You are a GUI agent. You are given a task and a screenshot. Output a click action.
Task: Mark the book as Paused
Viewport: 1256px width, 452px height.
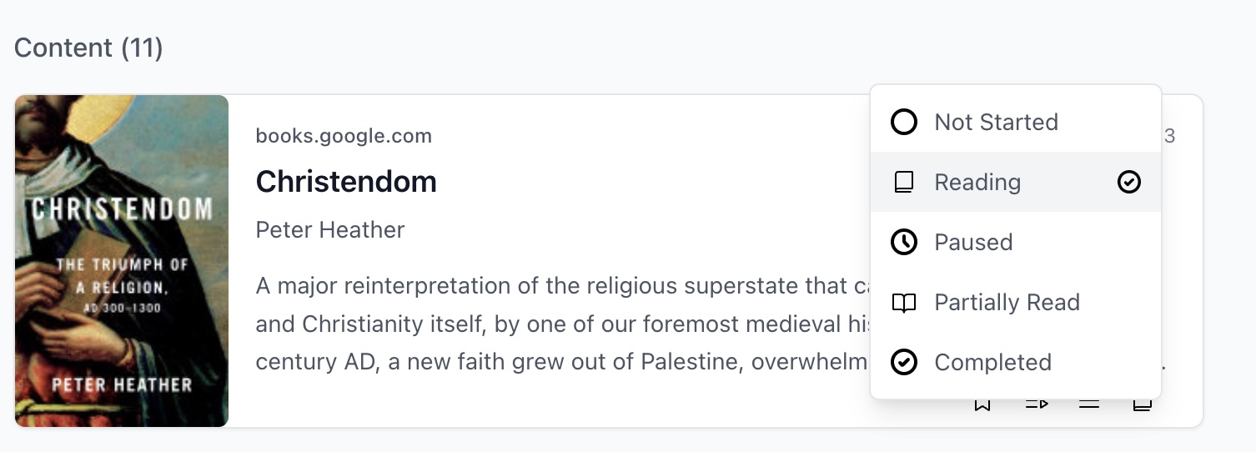click(x=973, y=242)
